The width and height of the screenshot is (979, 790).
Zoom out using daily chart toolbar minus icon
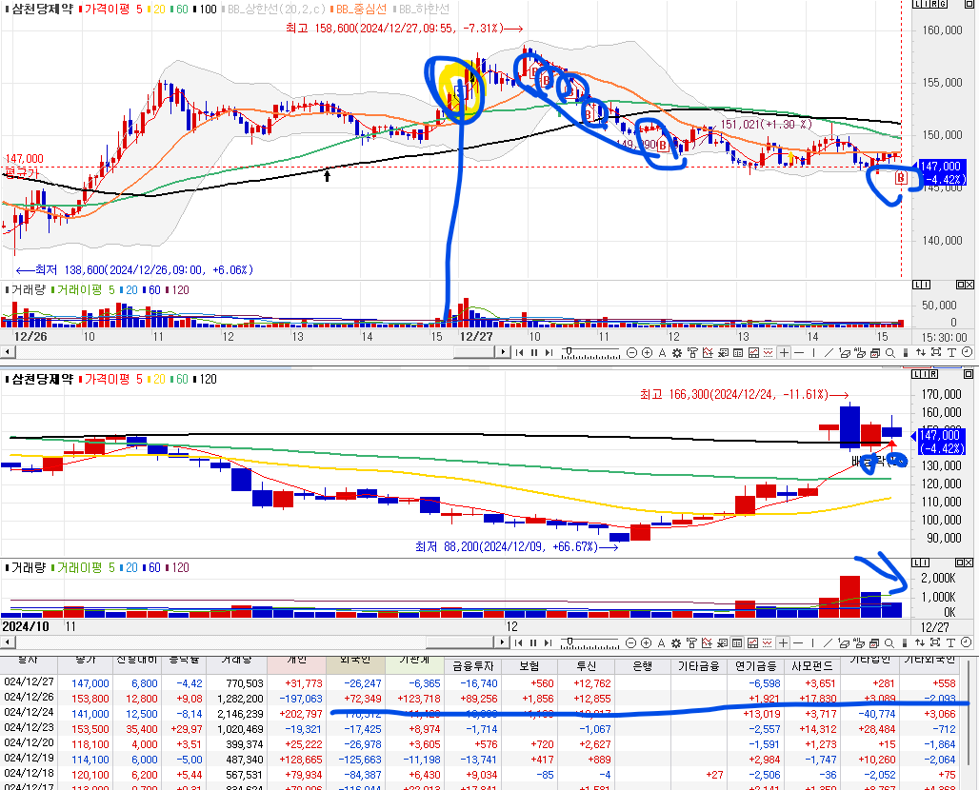tap(630, 642)
